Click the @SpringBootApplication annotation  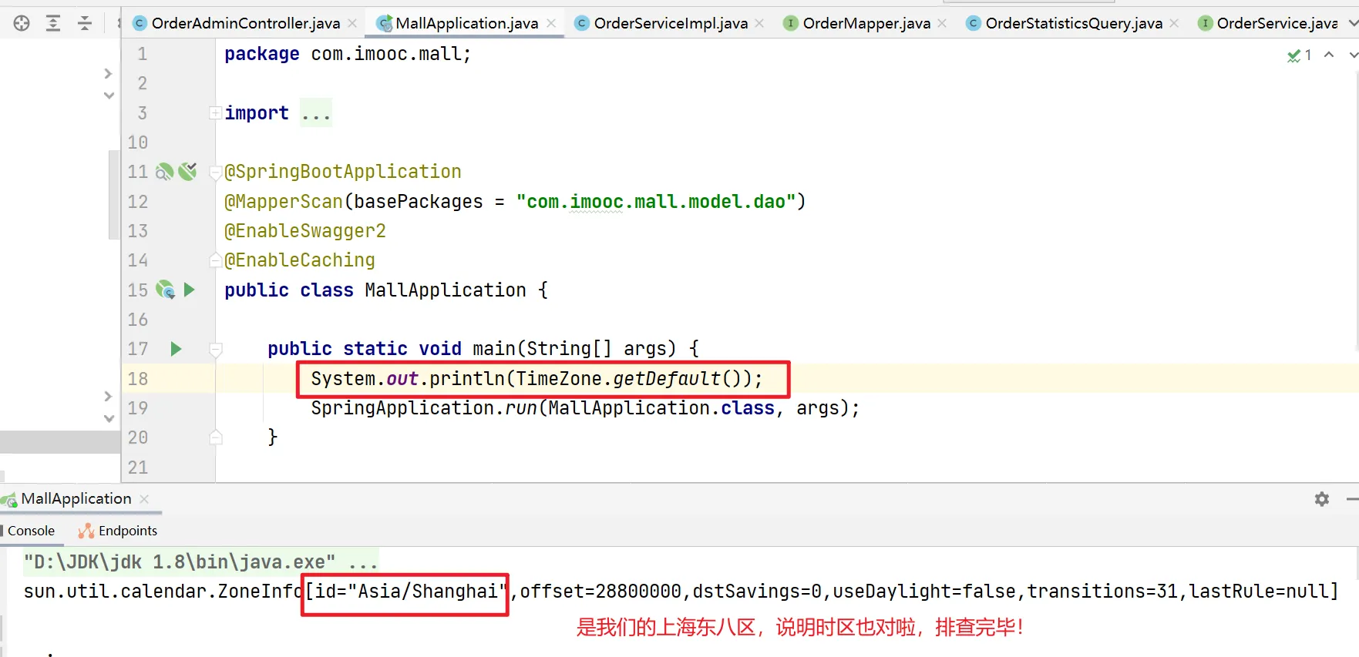point(343,172)
